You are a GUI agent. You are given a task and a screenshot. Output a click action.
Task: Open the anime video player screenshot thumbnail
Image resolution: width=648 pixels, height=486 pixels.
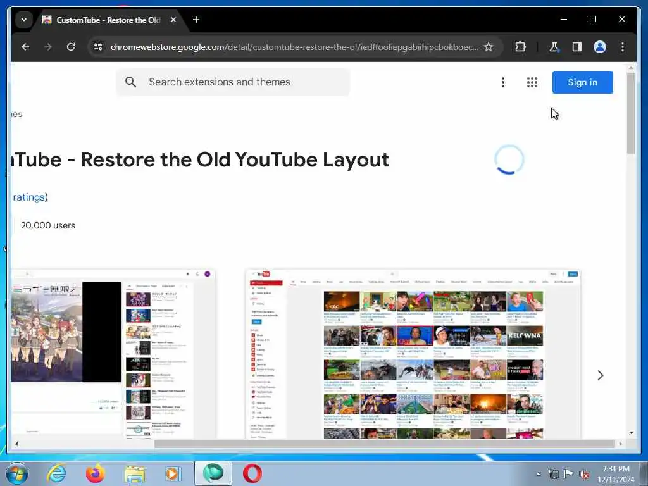113,354
